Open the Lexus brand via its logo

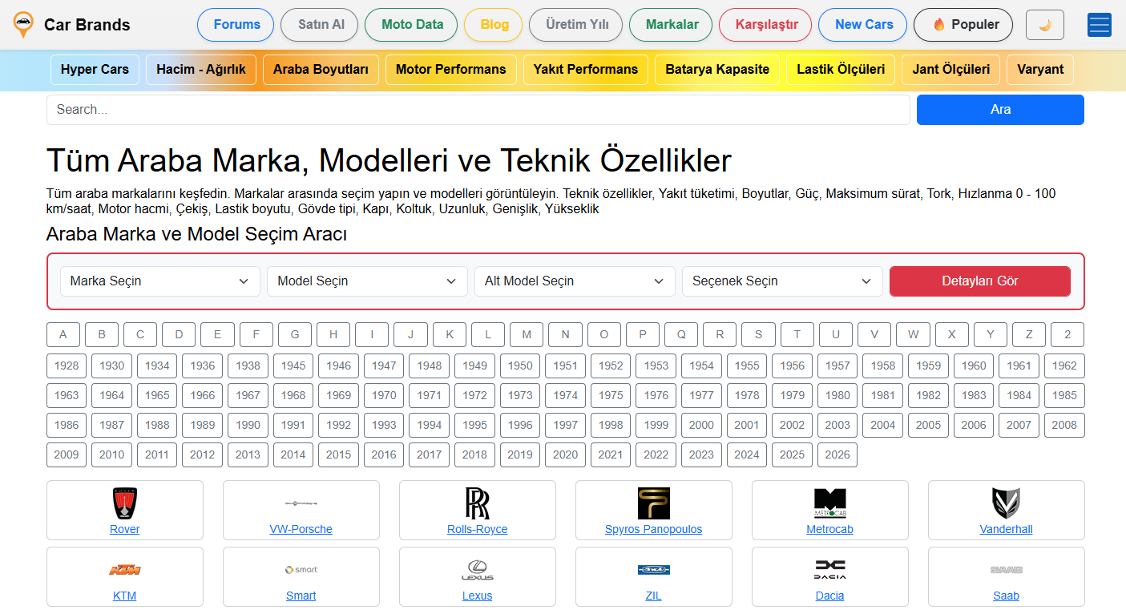pos(477,569)
